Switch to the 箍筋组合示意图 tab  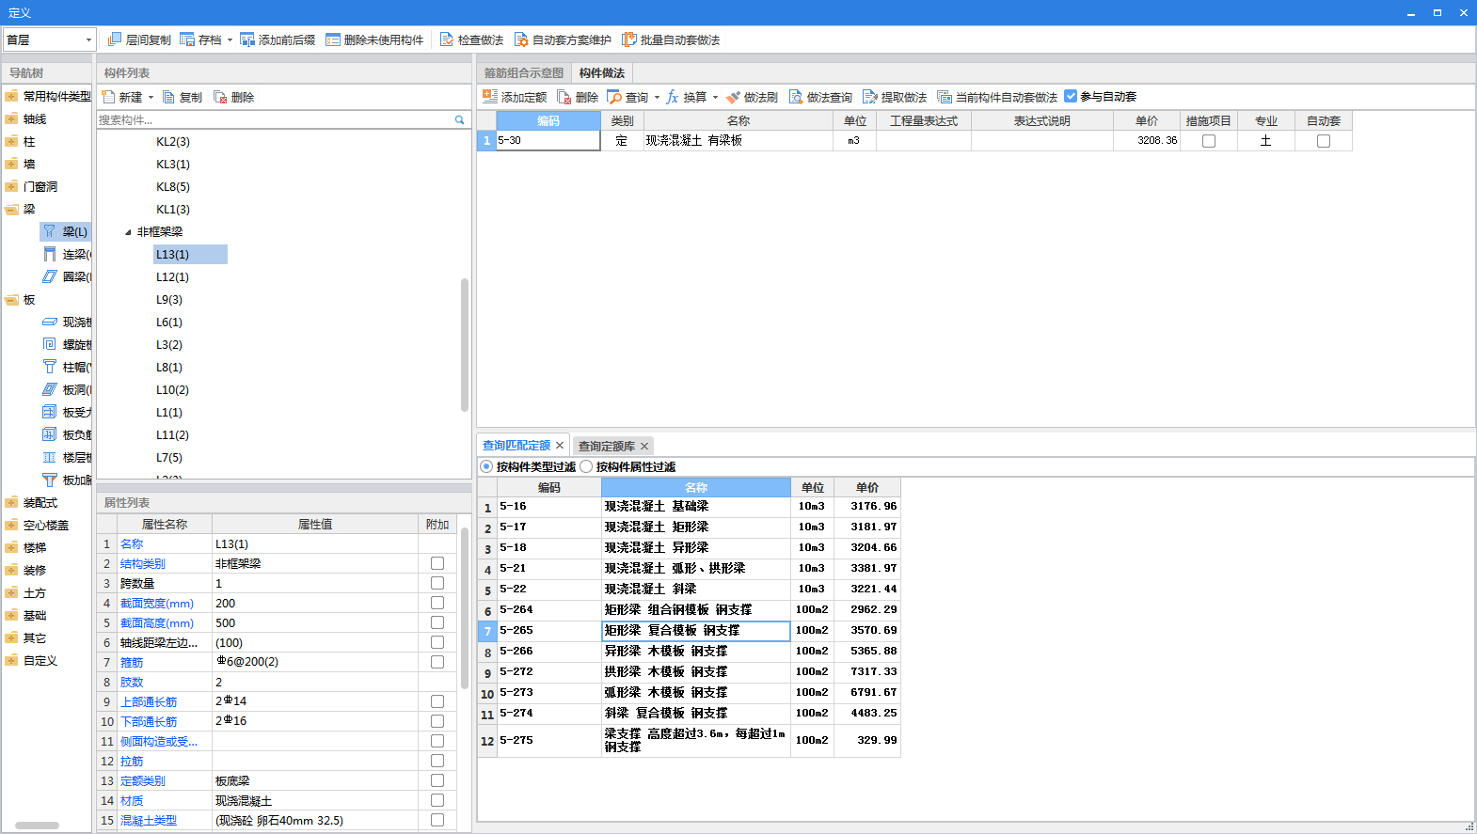524,72
